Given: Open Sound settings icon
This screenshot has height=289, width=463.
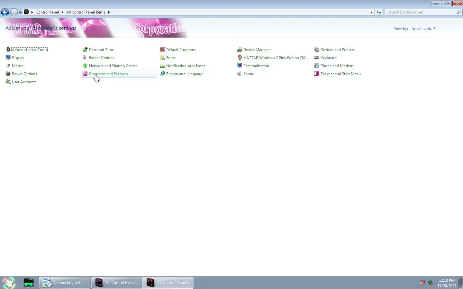Looking at the screenshot, I should (240, 74).
